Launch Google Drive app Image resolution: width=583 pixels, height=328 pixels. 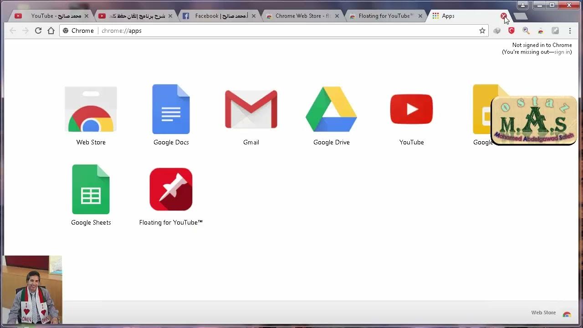tap(331, 109)
